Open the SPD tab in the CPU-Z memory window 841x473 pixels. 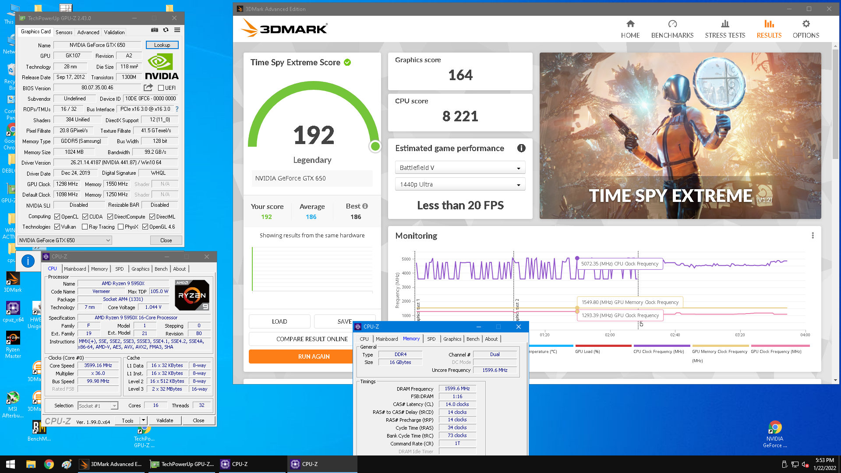click(x=431, y=339)
